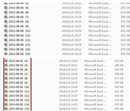Image resolution: width=130 pixels, height=111 pixels.
Task: Click Excel icon of 2013-08-06 (4) in lower list
Action: 6,61
